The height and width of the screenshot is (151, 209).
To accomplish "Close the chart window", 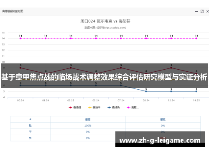I will (207, 11).
